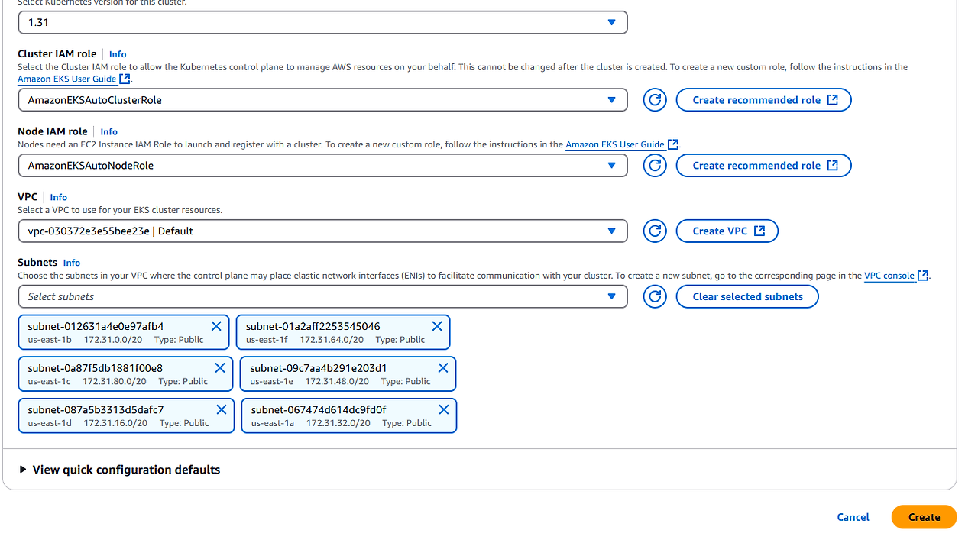The width and height of the screenshot is (978, 543).
Task: Remove subnet-067474d614dc9fd0f chip
Action: (x=444, y=409)
